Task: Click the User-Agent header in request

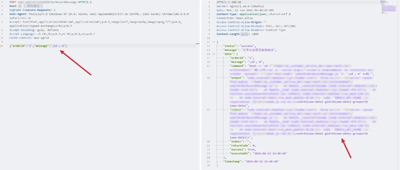Action: pos(99,16)
